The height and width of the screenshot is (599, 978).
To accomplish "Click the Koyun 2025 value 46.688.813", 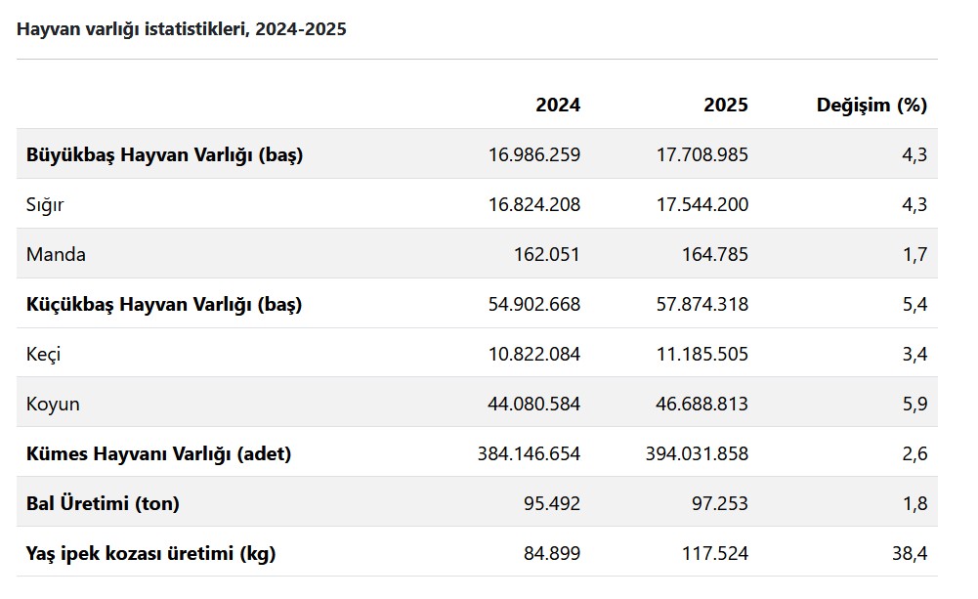I will pyautogui.click(x=702, y=404).
